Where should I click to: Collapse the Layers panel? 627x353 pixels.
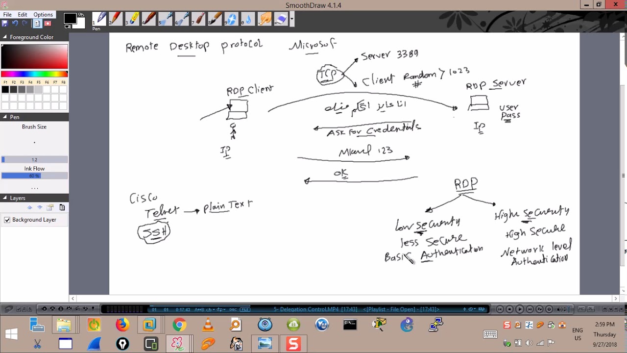click(4, 198)
